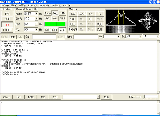Screen dimensions: 160x116
Task: Open the Shift value dropdown
Action: (x=37, y=19)
